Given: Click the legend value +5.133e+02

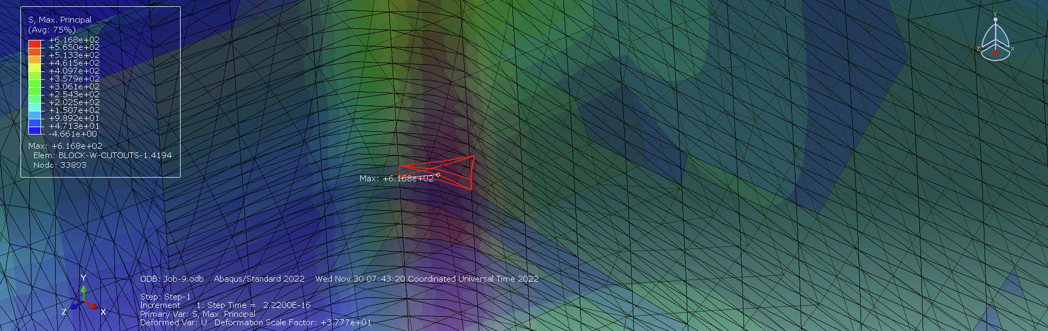Looking at the screenshot, I should [x=74, y=55].
